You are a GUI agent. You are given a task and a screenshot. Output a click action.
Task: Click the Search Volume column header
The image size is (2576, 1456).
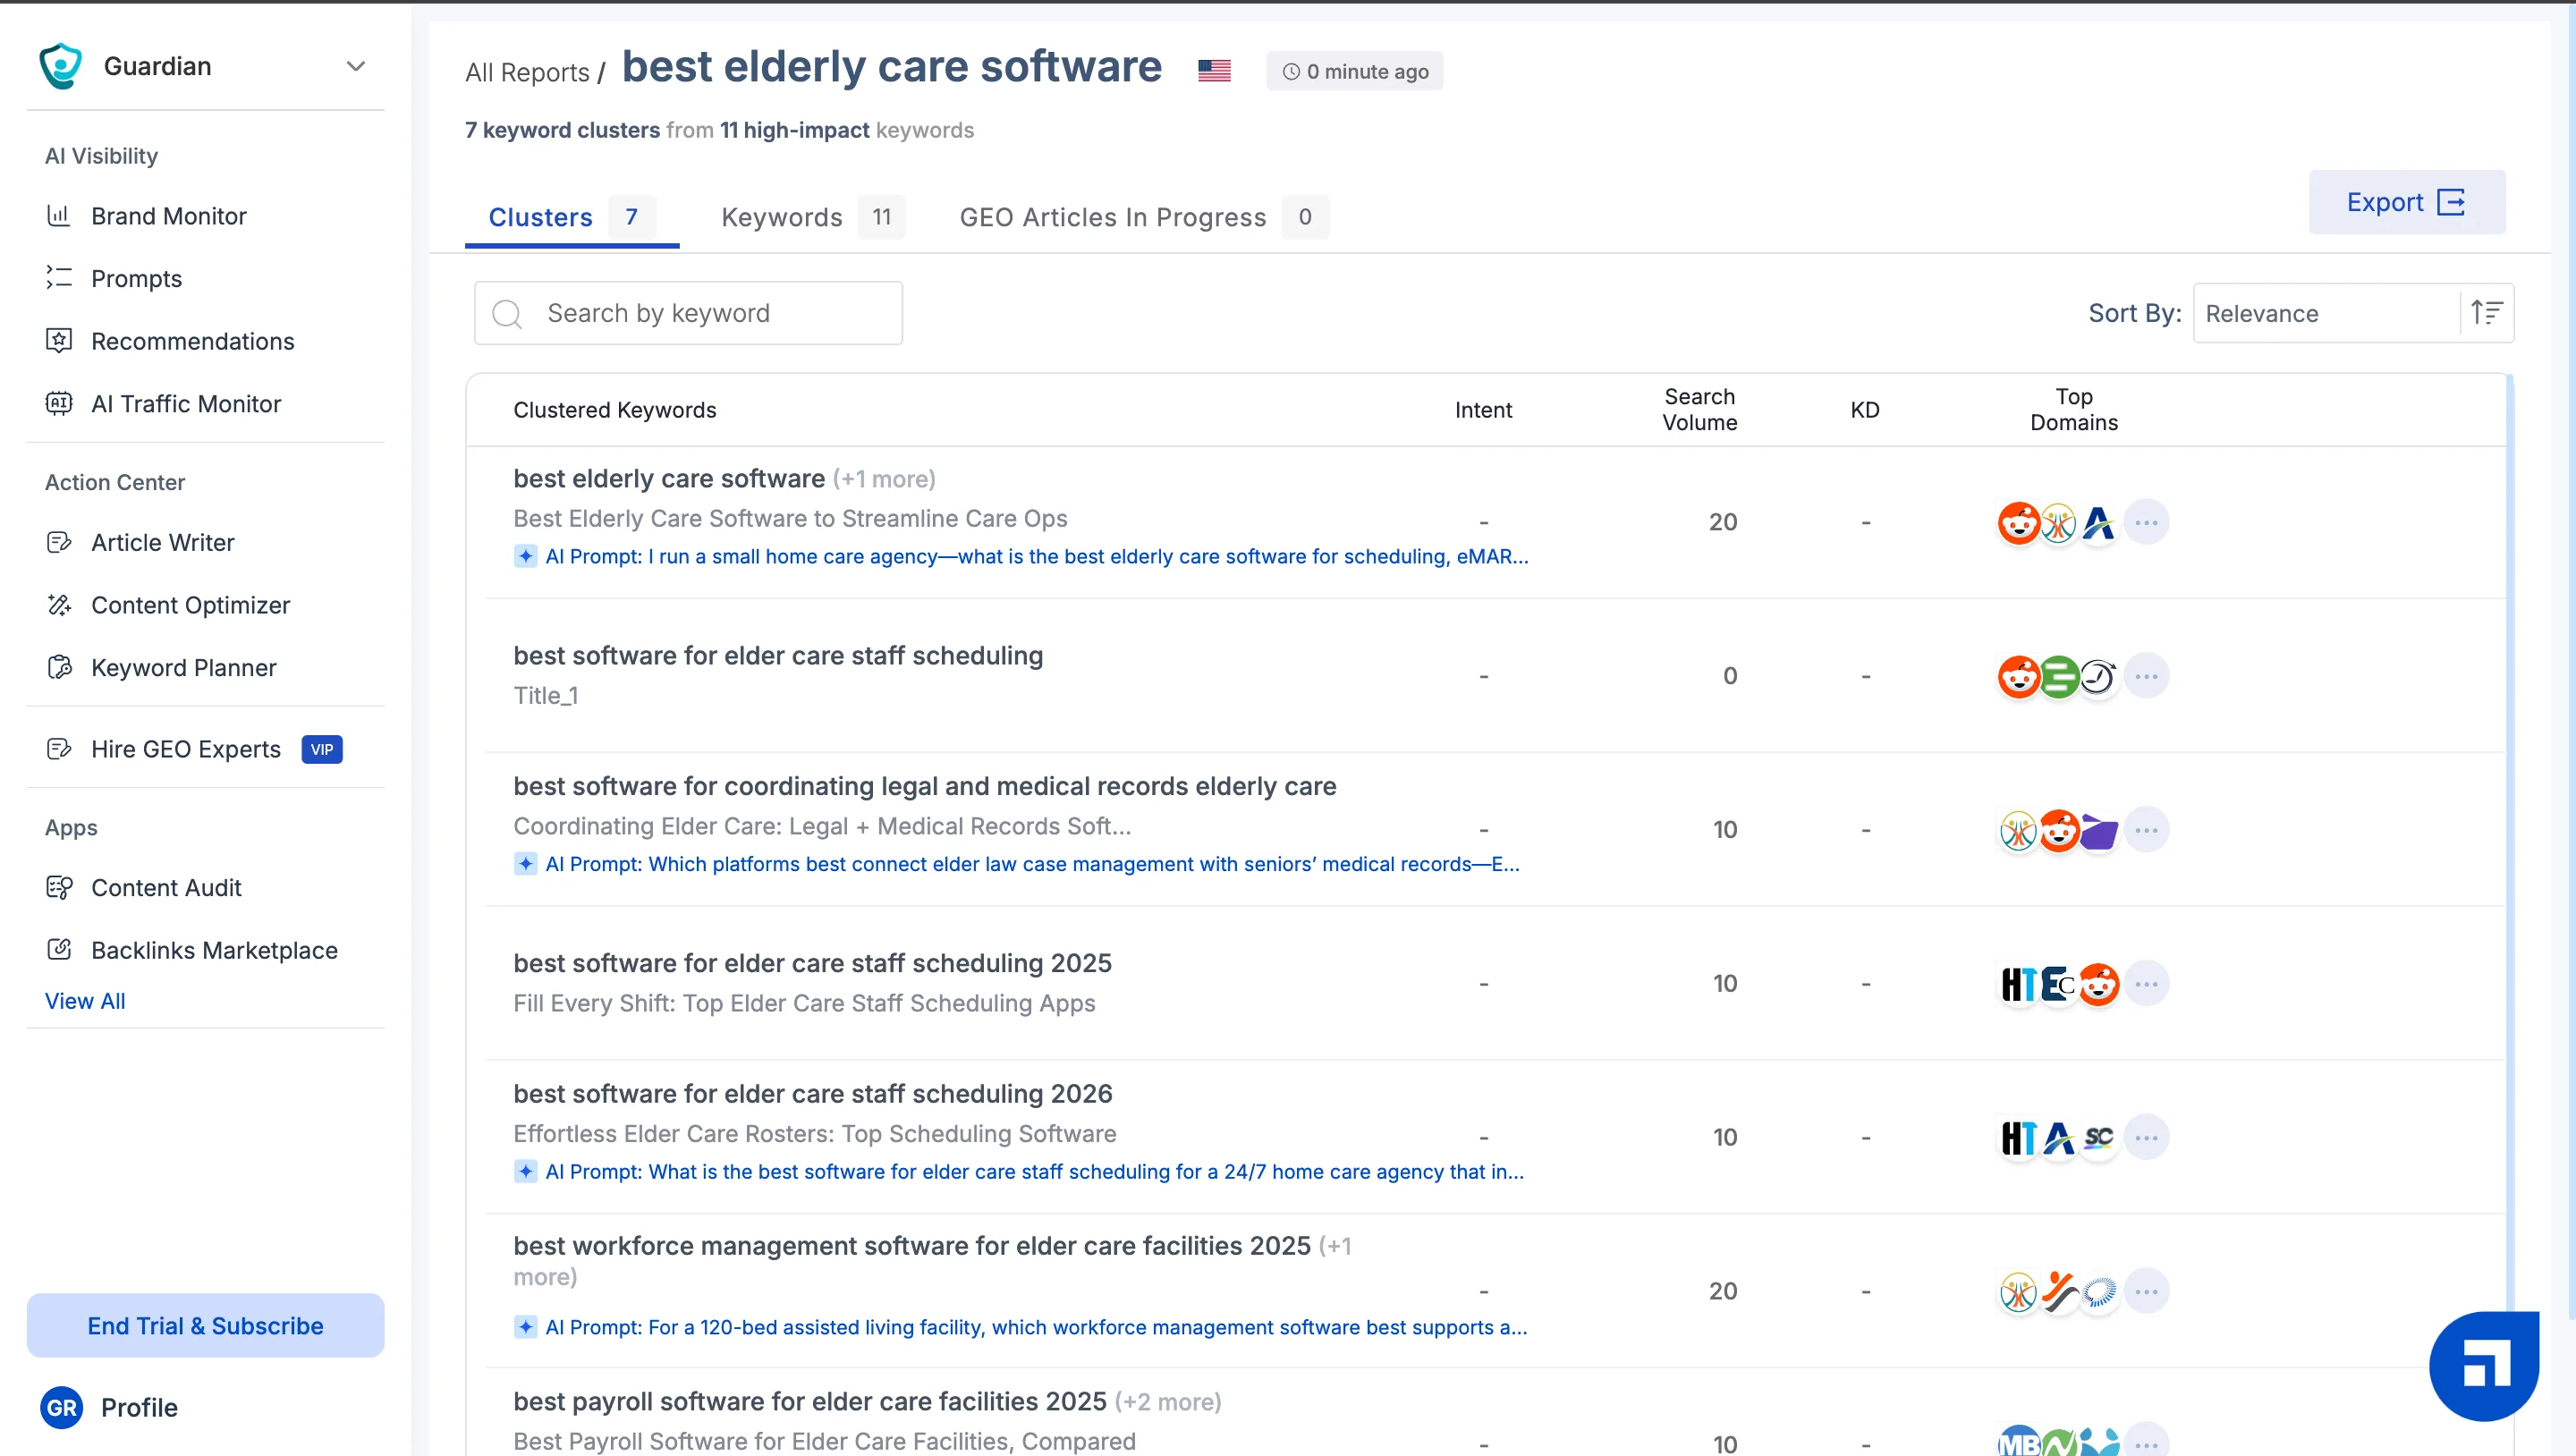pos(1699,409)
